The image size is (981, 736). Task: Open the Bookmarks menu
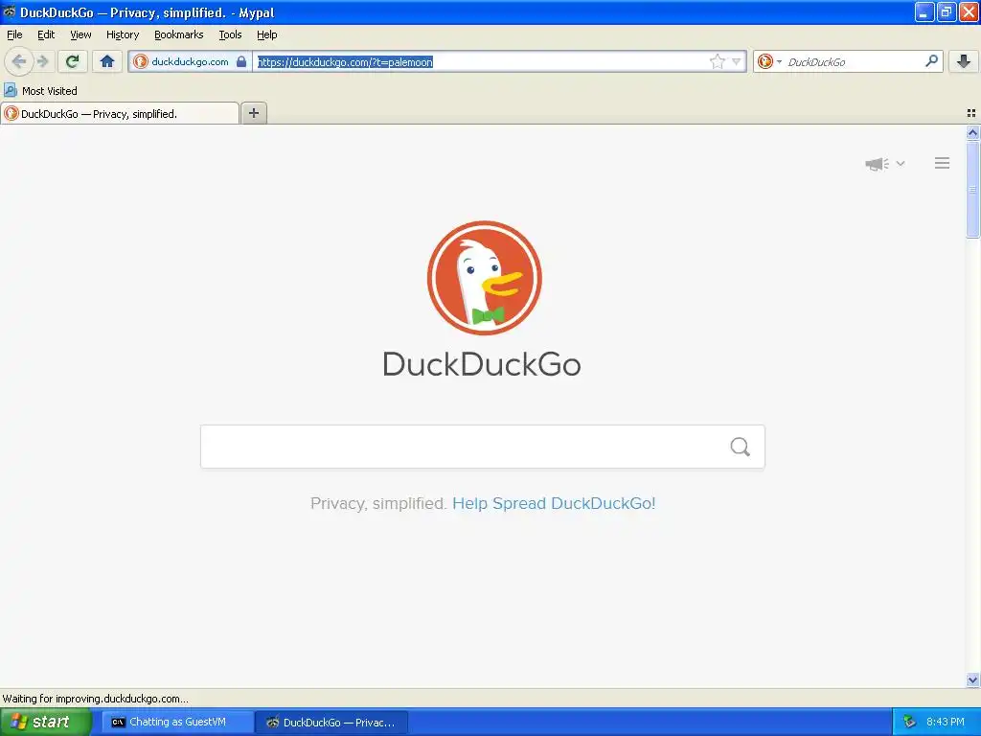(x=179, y=35)
